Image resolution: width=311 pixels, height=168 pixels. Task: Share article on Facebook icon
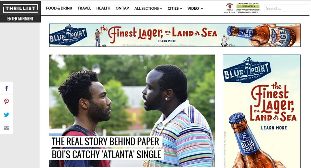tap(6, 88)
